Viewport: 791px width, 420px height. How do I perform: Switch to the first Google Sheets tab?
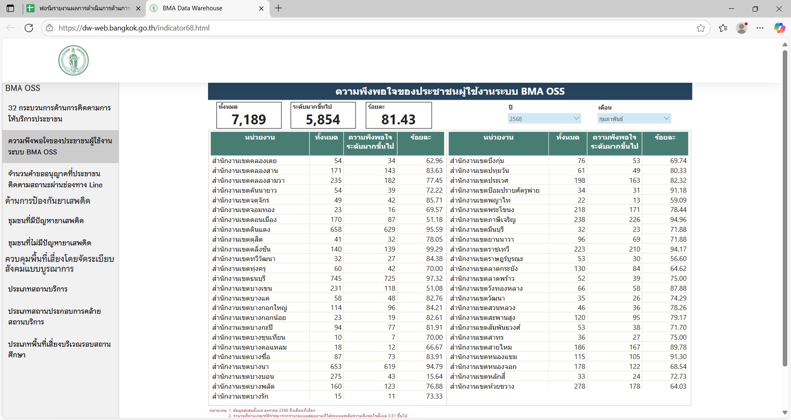point(84,8)
